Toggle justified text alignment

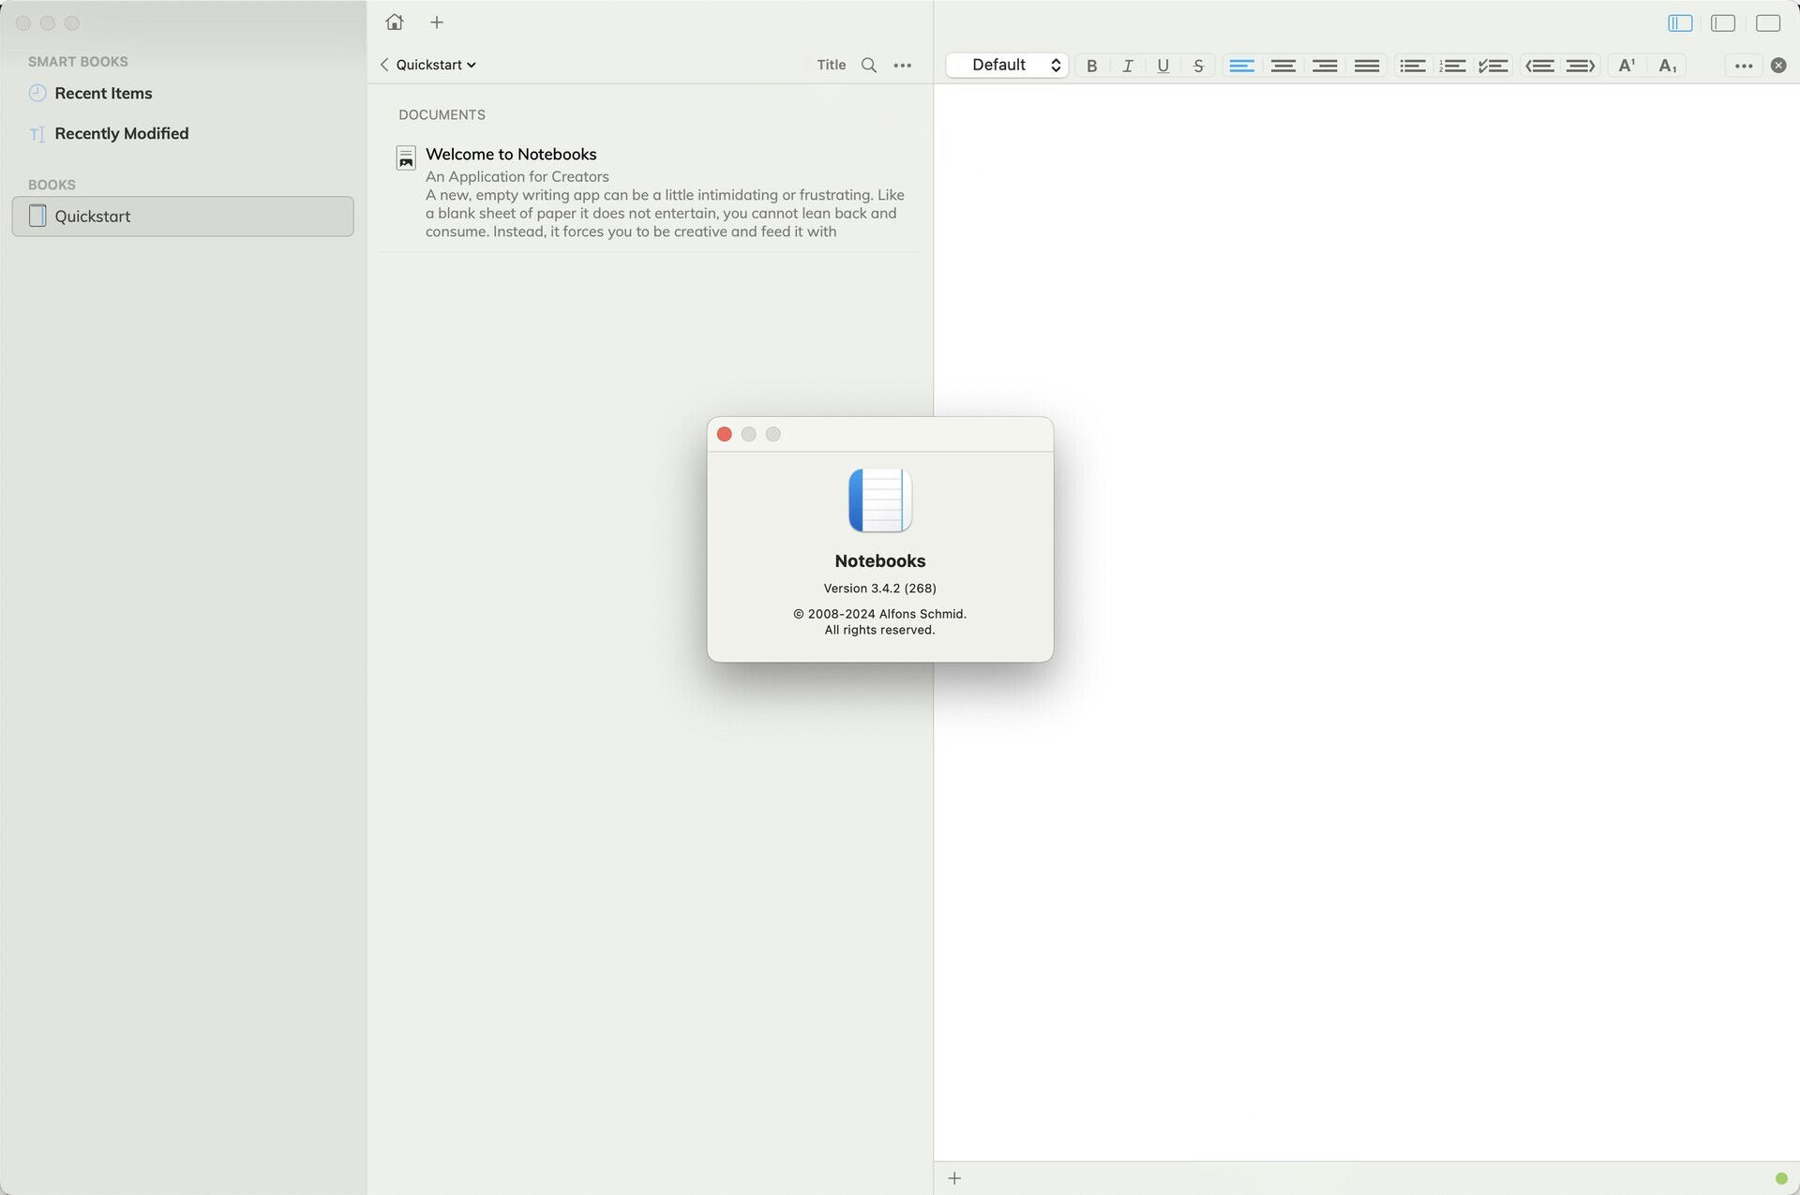1366,66
